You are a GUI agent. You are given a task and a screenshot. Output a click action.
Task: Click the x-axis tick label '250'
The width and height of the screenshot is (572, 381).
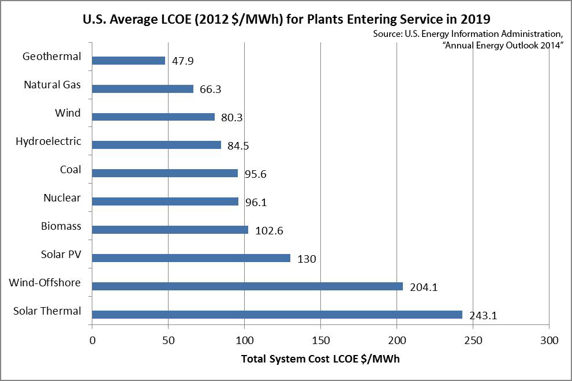click(473, 341)
